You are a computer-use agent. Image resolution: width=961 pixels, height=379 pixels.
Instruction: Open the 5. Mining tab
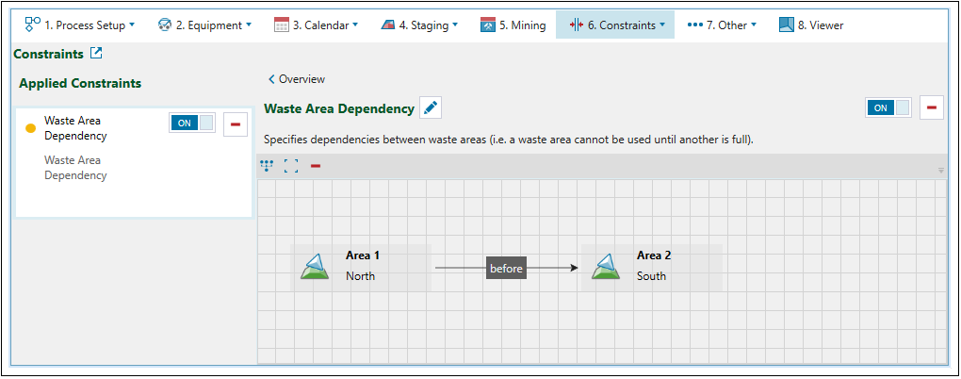tap(513, 25)
